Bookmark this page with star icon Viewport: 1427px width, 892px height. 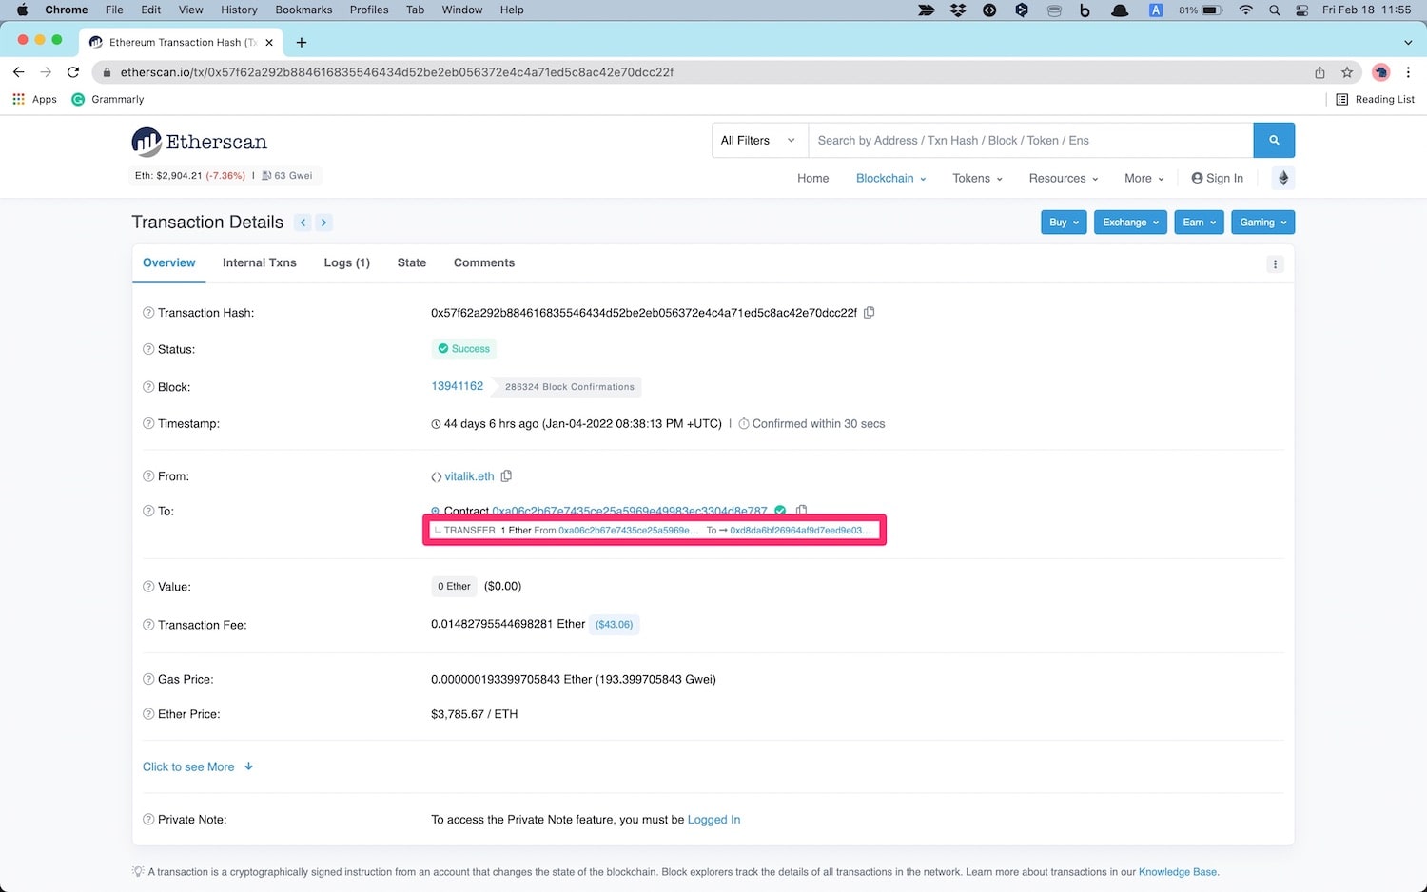pyautogui.click(x=1347, y=72)
